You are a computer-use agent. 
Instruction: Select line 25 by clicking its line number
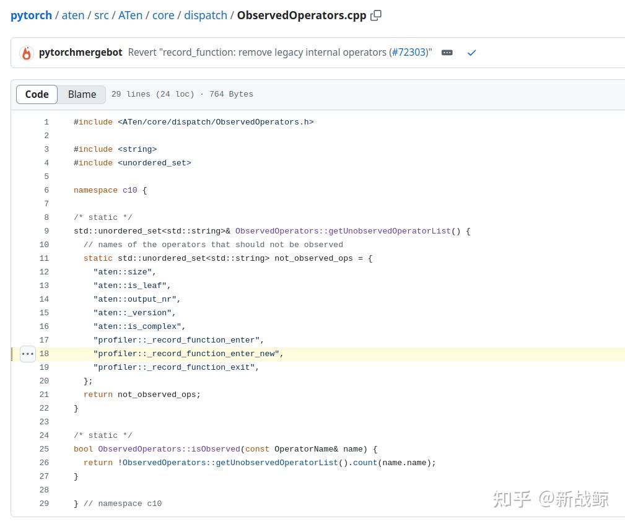click(x=44, y=449)
